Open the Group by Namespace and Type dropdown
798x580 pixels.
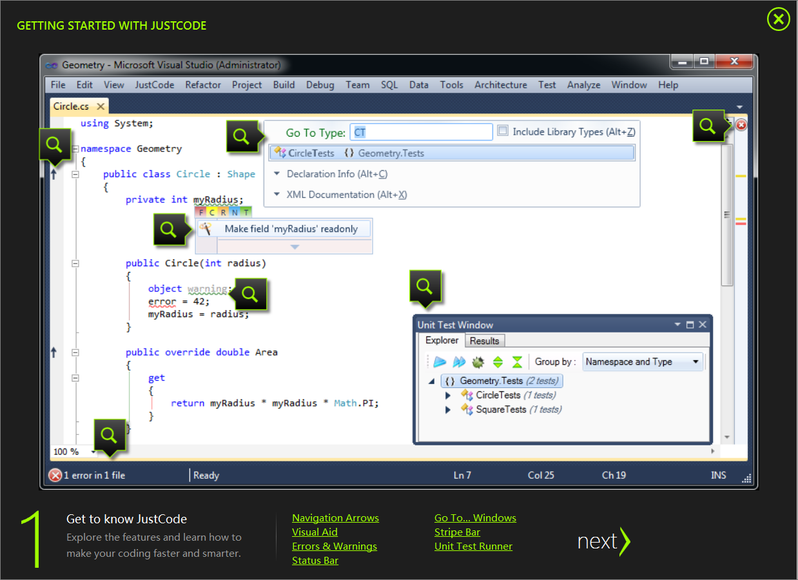(x=643, y=362)
